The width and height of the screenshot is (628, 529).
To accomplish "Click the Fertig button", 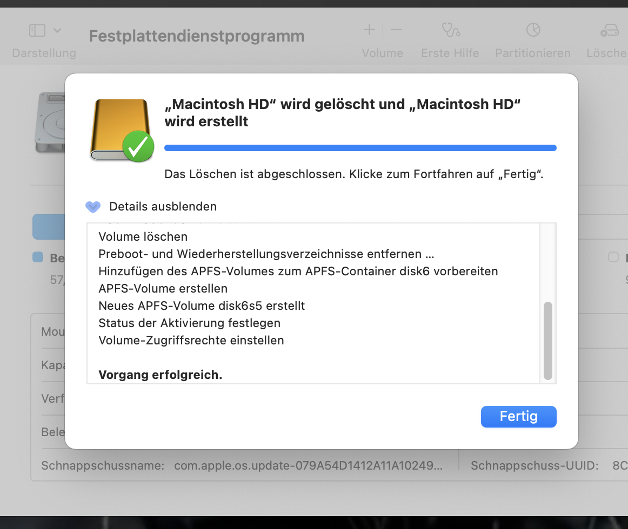I will pyautogui.click(x=518, y=417).
